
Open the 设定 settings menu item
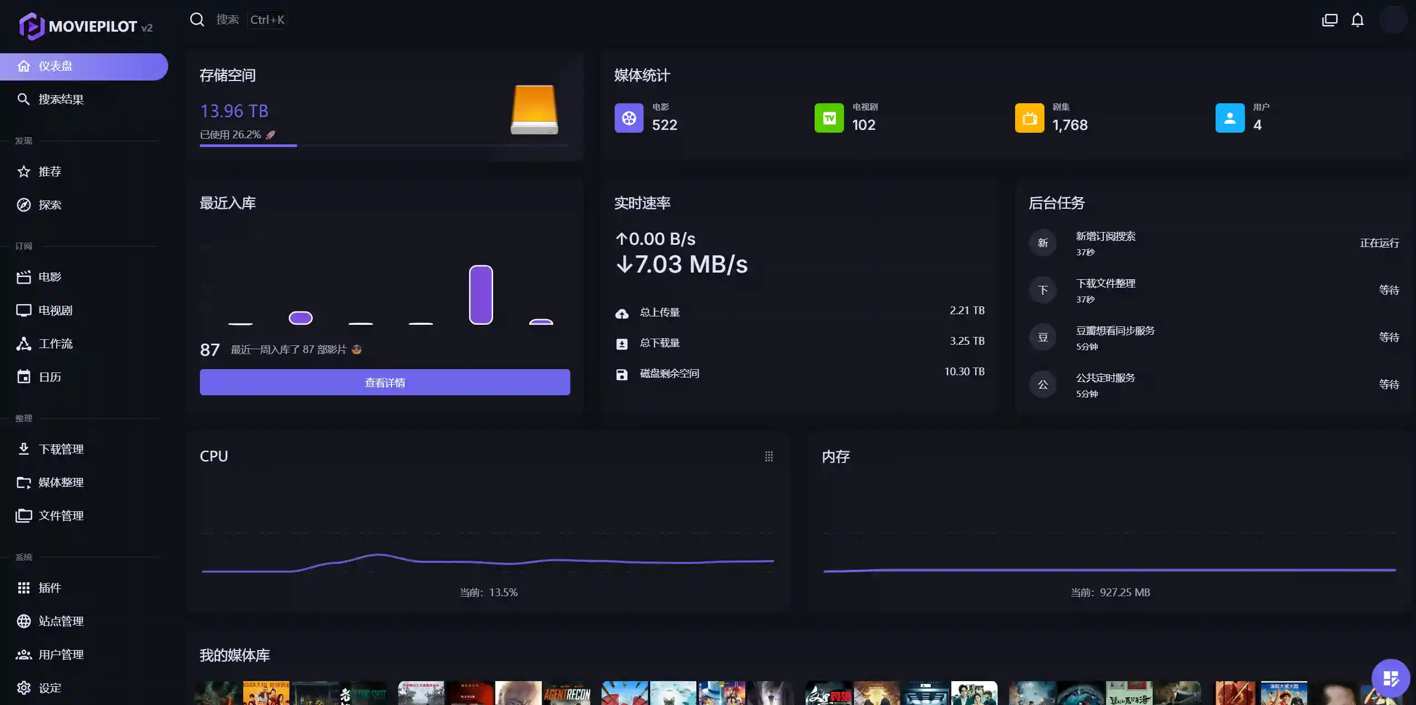[x=49, y=688]
